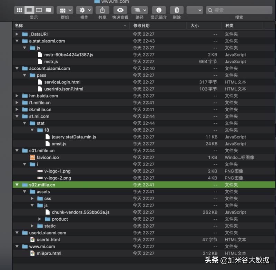Switch to gallery view mode
The width and height of the screenshot is (276, 270).
[x=49, y=10]
